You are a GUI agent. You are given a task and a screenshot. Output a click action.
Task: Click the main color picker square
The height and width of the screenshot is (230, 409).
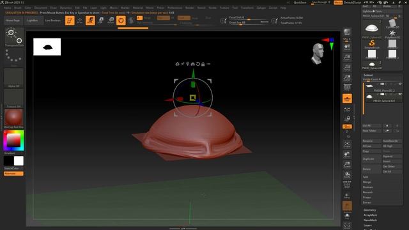pos(13,141)
